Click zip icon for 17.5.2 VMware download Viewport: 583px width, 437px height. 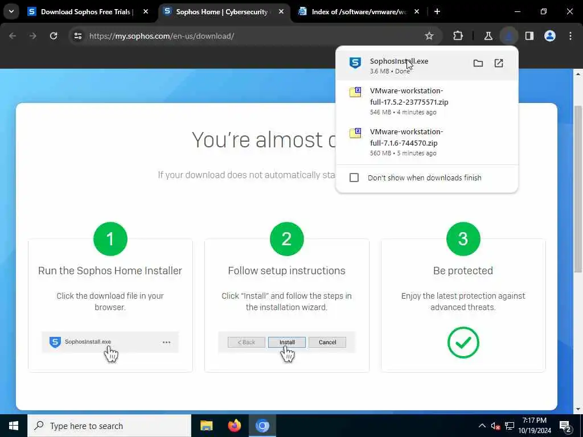pyautogui.click(x=355, y=92)
